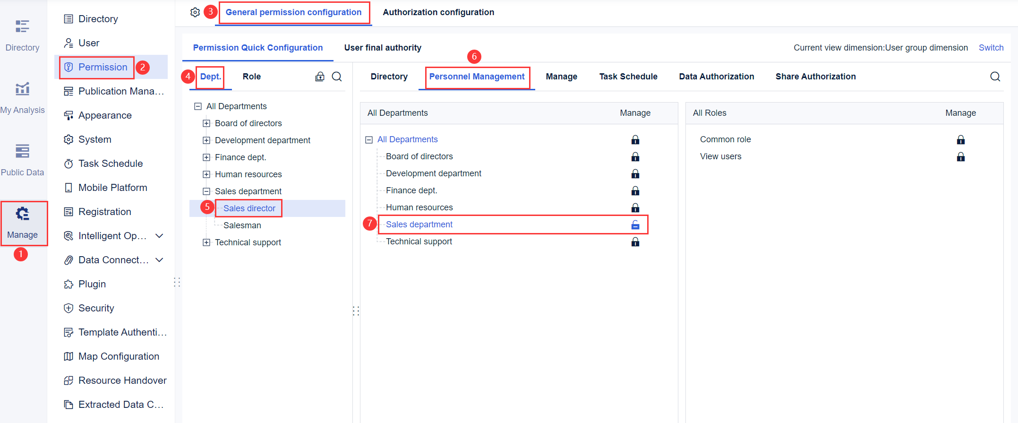Expand Intelligent Op… menu chevron
Viewport: 1018px width, 423px height.
click(160, 236)
